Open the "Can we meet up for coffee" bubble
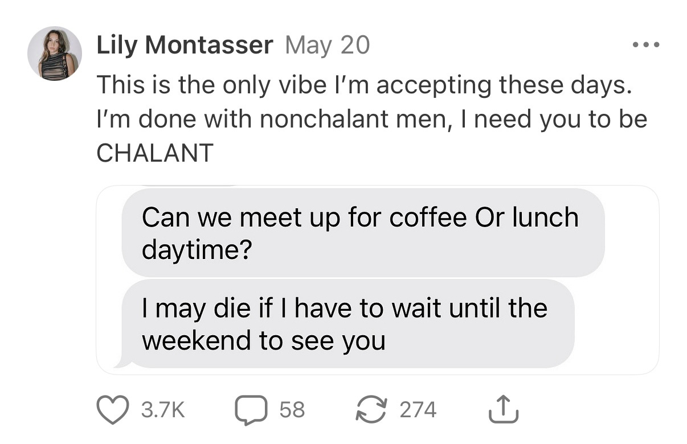 click(x=362, y=232)
